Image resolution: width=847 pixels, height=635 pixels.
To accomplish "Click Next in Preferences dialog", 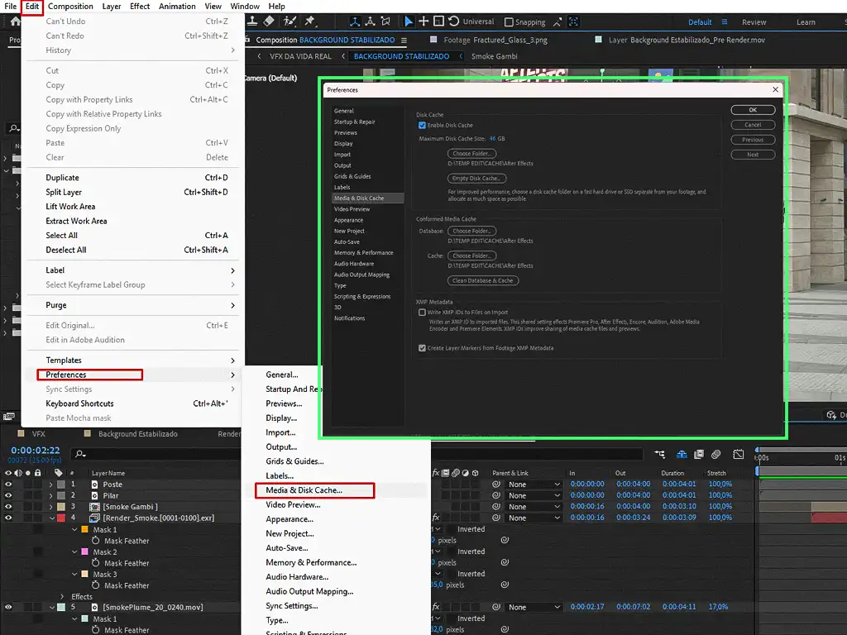I will [753, 155].
